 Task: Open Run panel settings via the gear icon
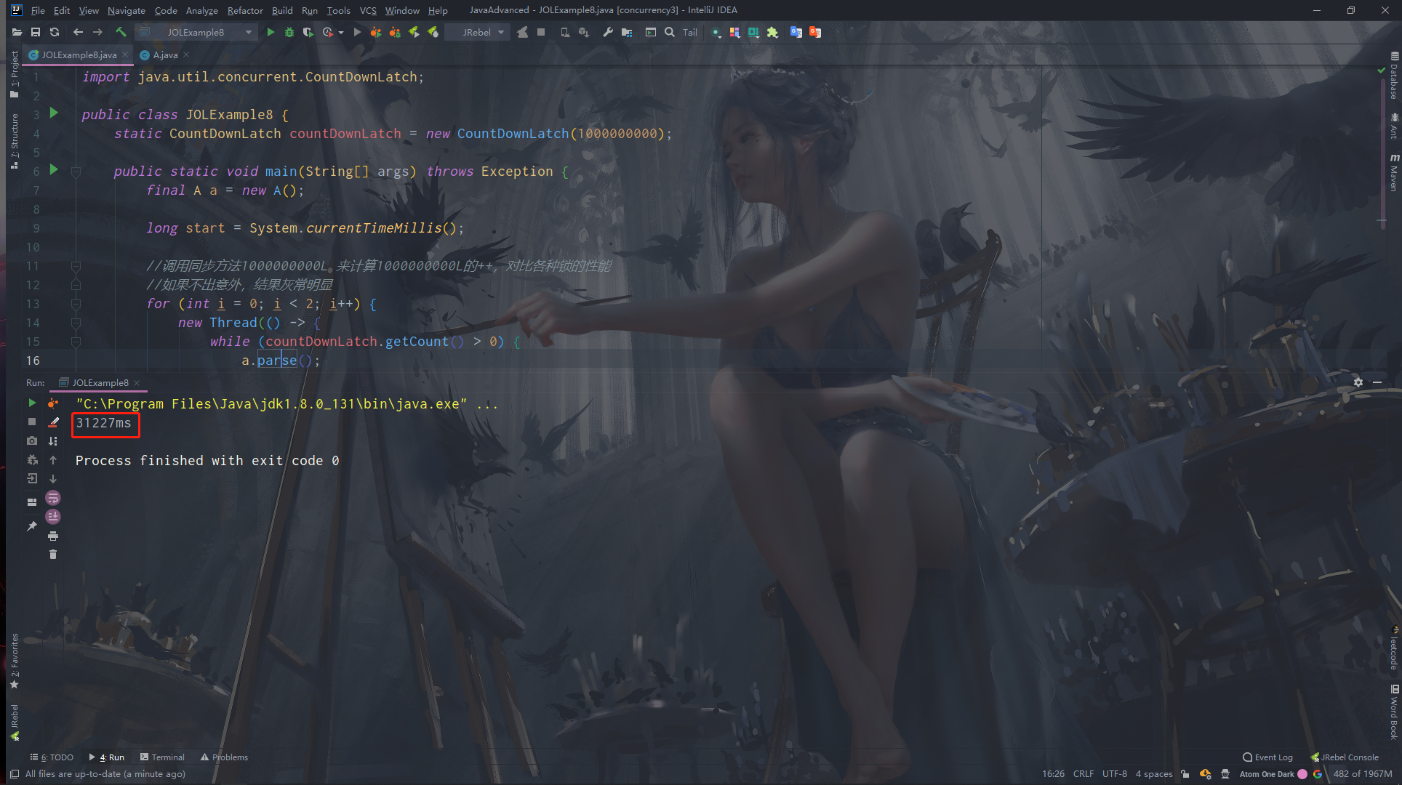pos(1358,382)
